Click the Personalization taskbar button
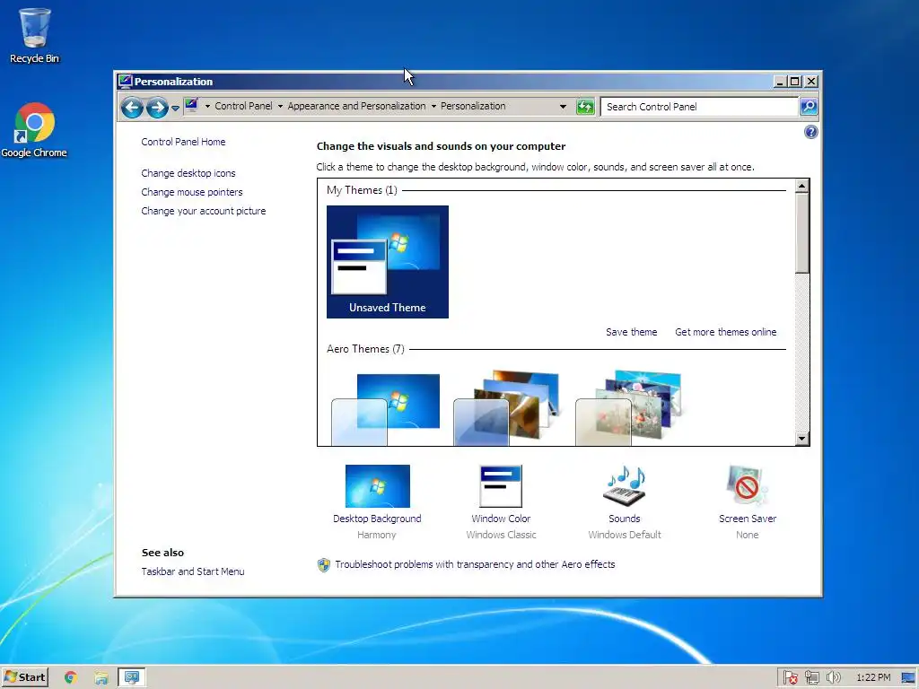919x689 pixels. point(132,678)
